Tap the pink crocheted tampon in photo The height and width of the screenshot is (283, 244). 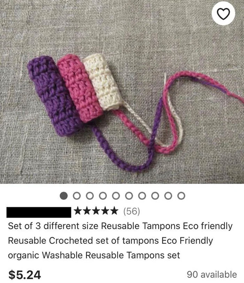[79, 87]
